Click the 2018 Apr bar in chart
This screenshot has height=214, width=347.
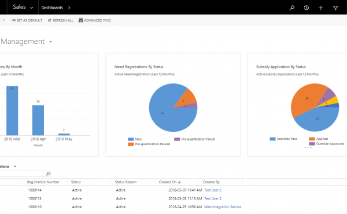point(38,120)
